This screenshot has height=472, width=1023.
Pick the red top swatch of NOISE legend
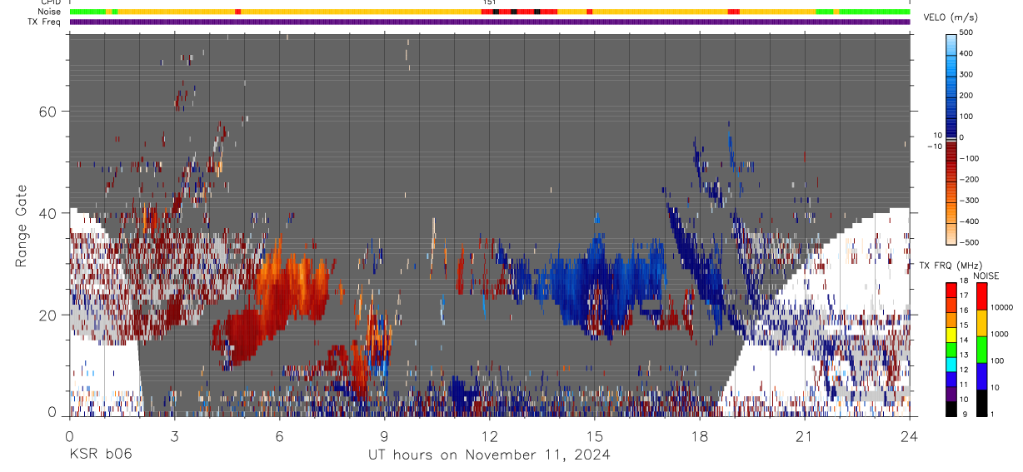click(x=981, y=296)
